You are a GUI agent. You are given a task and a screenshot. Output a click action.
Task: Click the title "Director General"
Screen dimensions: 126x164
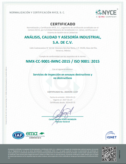tap(63, 122)
